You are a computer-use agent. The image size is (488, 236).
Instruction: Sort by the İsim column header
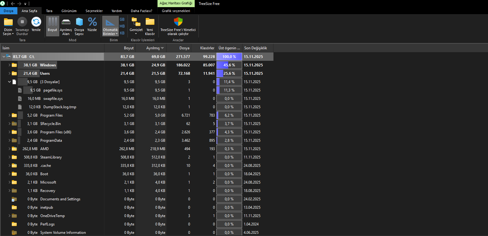tap(52, 48)
